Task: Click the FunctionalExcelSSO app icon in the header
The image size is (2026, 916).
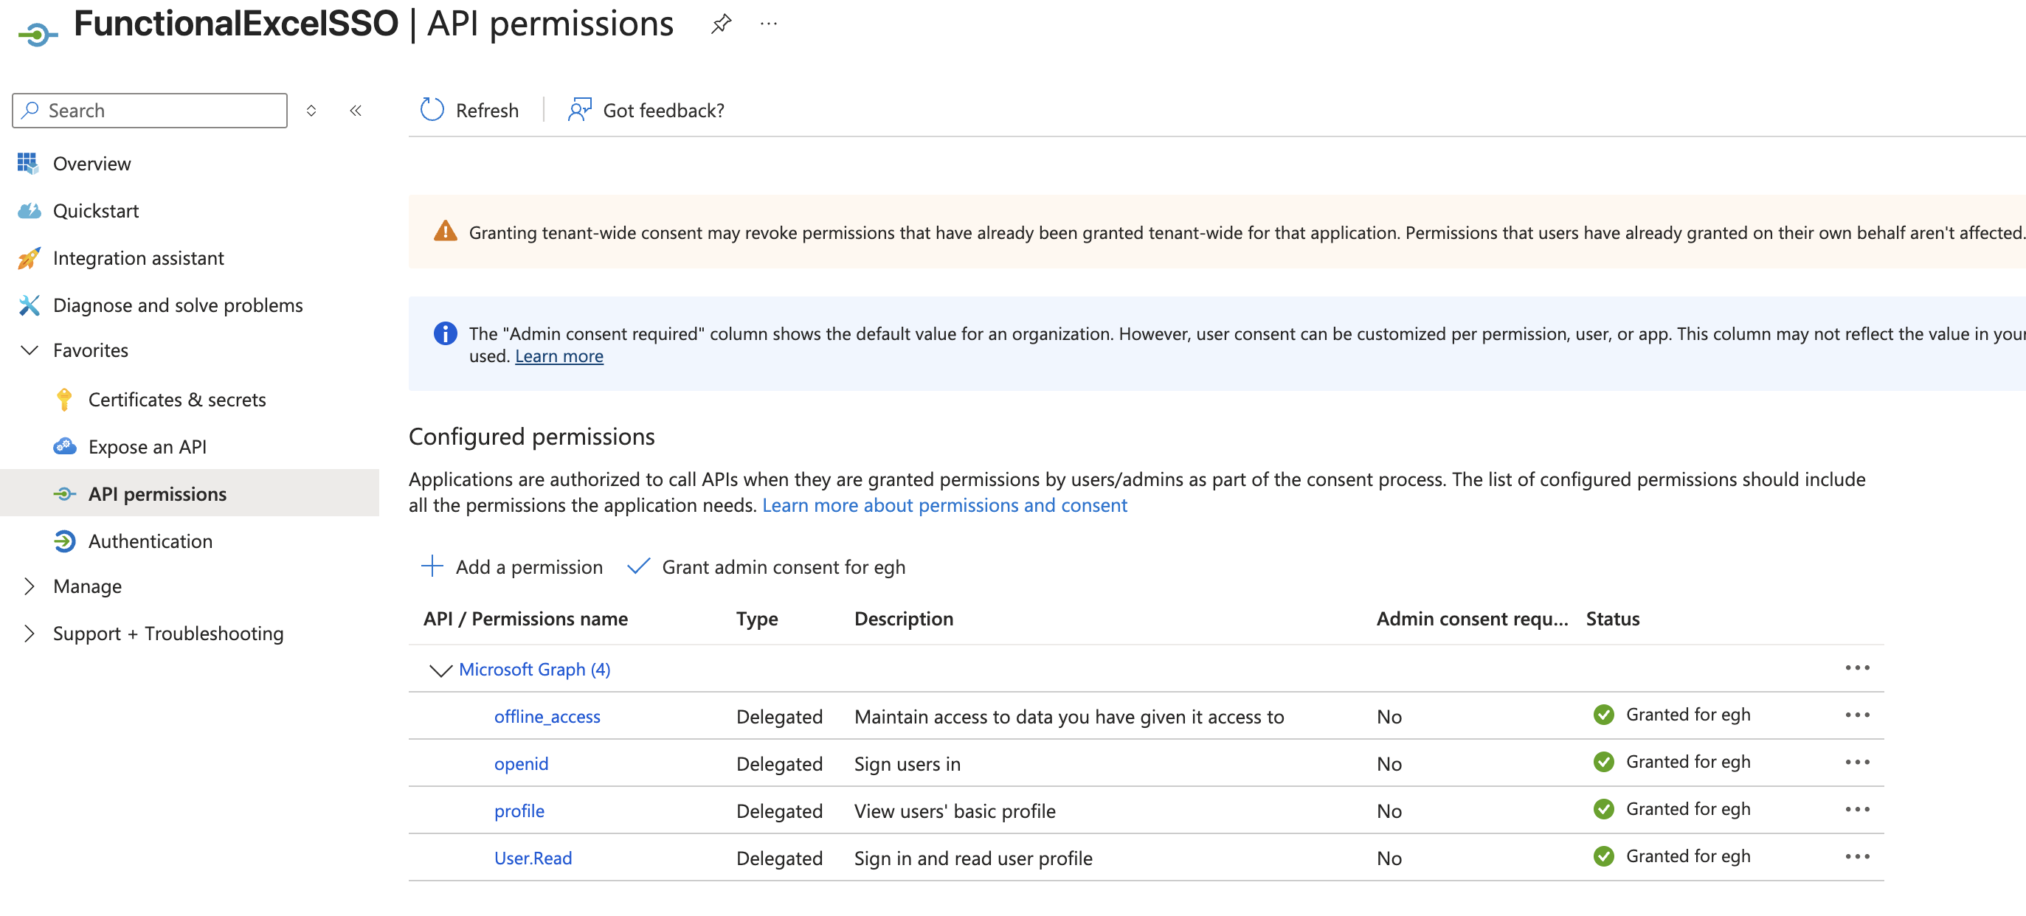Action: coord(38,33)
